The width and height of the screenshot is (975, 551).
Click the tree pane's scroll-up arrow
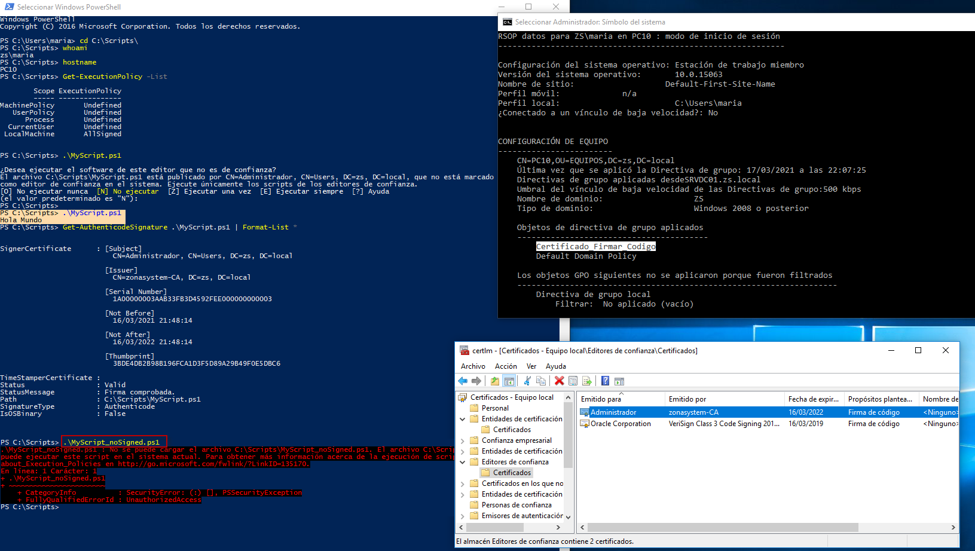point(568,397)
